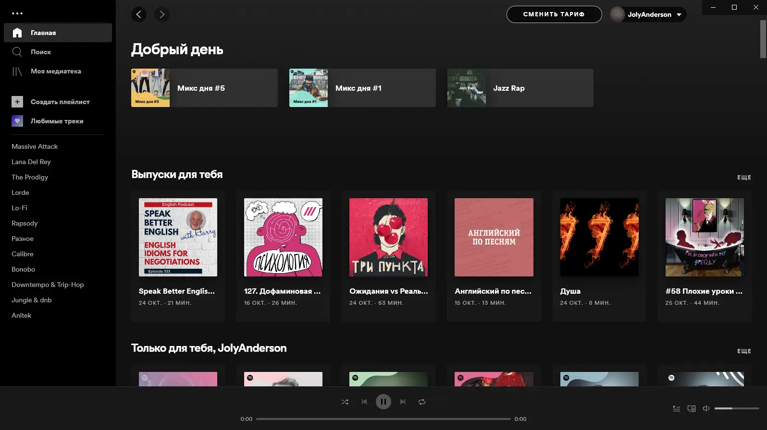Open the connect to device menu

coord(692,408)
